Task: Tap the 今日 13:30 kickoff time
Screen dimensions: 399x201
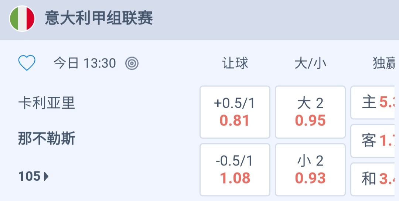Action: coord(85,64)
